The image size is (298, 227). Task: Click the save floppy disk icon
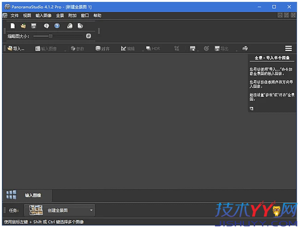tap(34, 26)
